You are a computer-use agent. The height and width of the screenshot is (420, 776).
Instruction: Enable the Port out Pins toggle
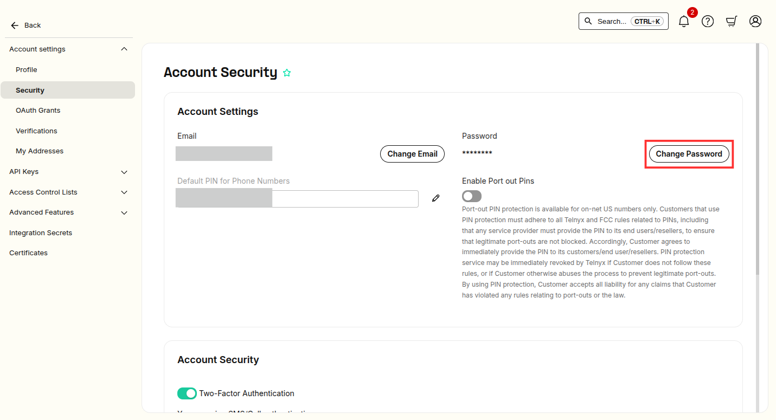coord(472,196)
